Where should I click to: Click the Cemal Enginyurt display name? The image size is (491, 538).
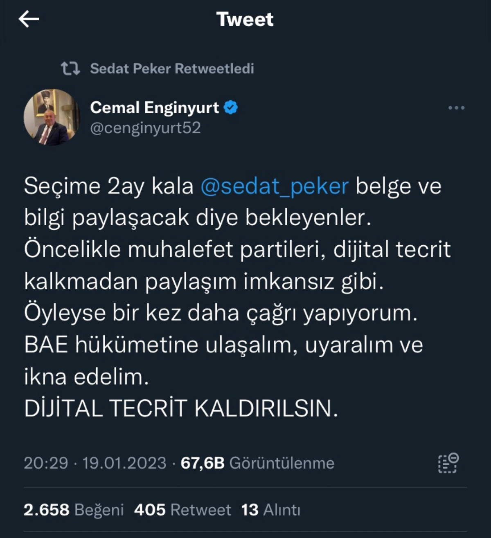[x=154, y=108]
